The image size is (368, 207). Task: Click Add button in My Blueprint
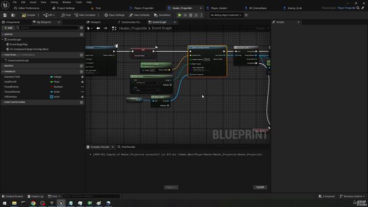click(x=8, y=28)
